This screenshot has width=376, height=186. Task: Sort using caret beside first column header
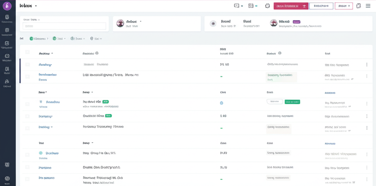click(x=52, y=54)
